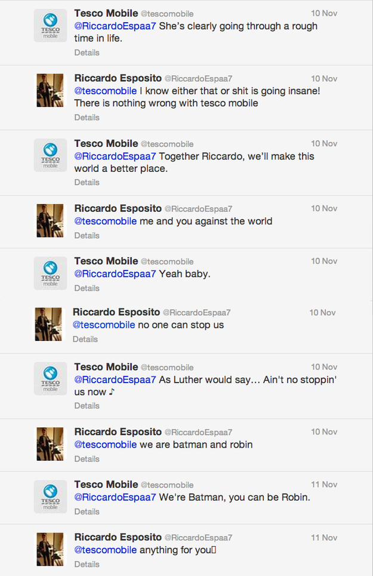The height and width of the screenshot is (576, 373).
Task: Open Details beneath 'no one can stop us' tweet
Action: [x=85, y=339]
